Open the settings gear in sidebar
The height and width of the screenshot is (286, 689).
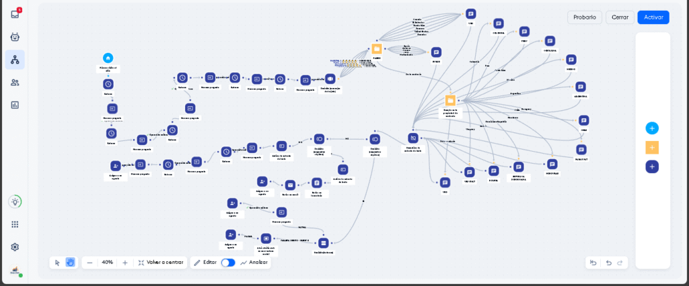pyautogui.click(x=15, y=247)
